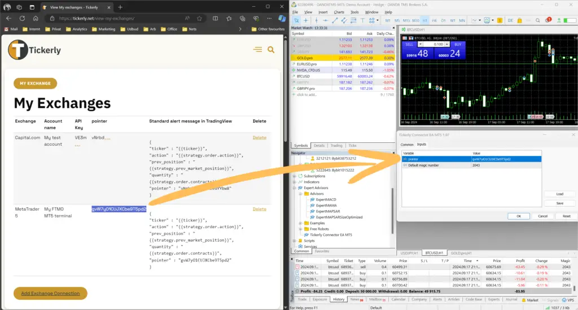Switch chart to W1 timeframe
This screenshot has width=578, height=310.
pos(452,20)
